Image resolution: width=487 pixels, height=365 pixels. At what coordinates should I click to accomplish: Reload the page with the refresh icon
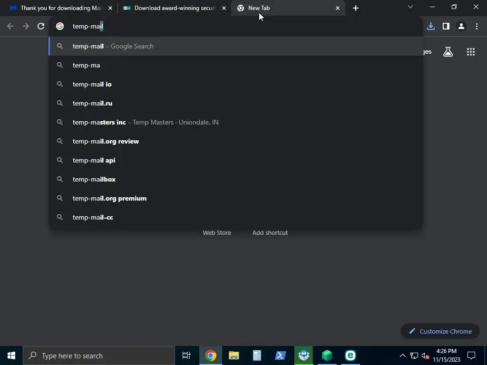coord(41,27)
